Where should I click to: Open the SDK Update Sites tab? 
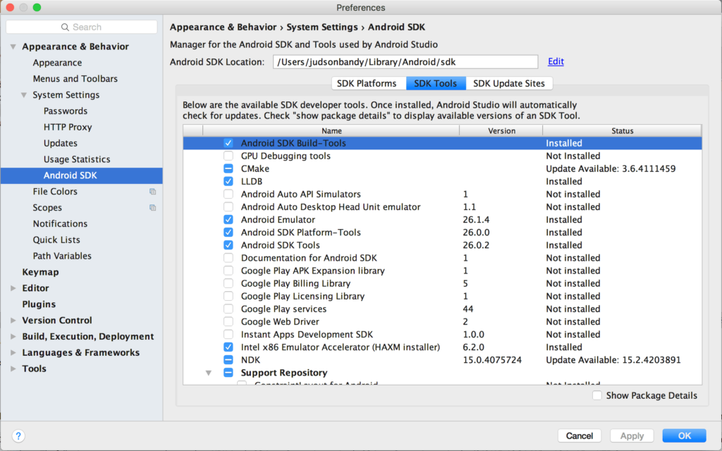[509, 83]
